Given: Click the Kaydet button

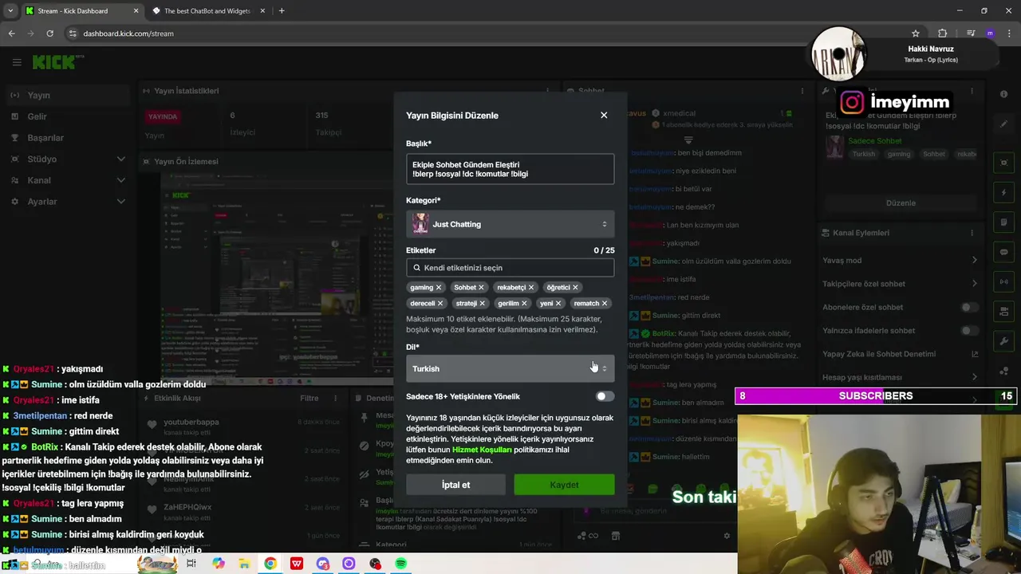Looking at the screenshot, I should point(564,485).
